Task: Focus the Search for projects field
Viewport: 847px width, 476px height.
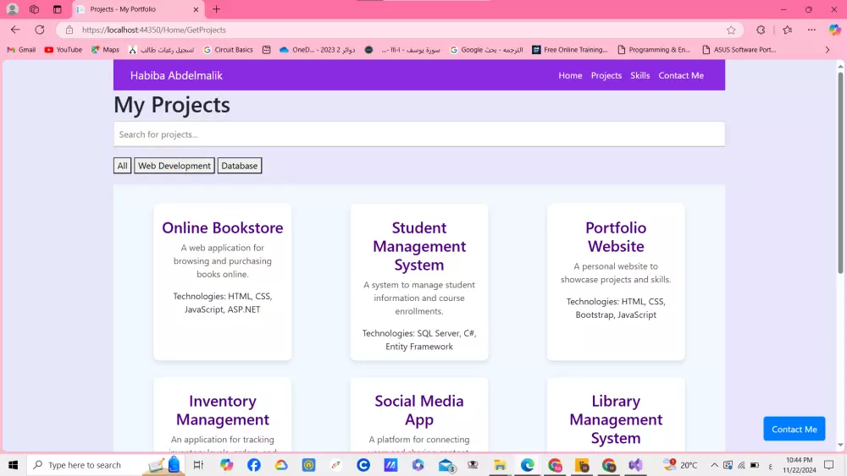Action: [x=418, y=134]
